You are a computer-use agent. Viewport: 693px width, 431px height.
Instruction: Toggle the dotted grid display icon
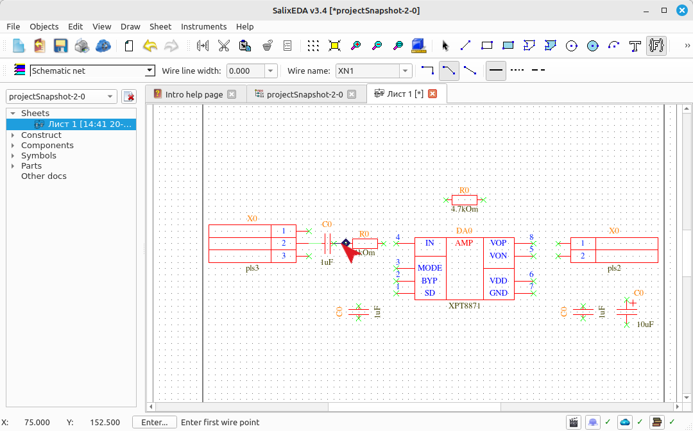pos(313,46)
